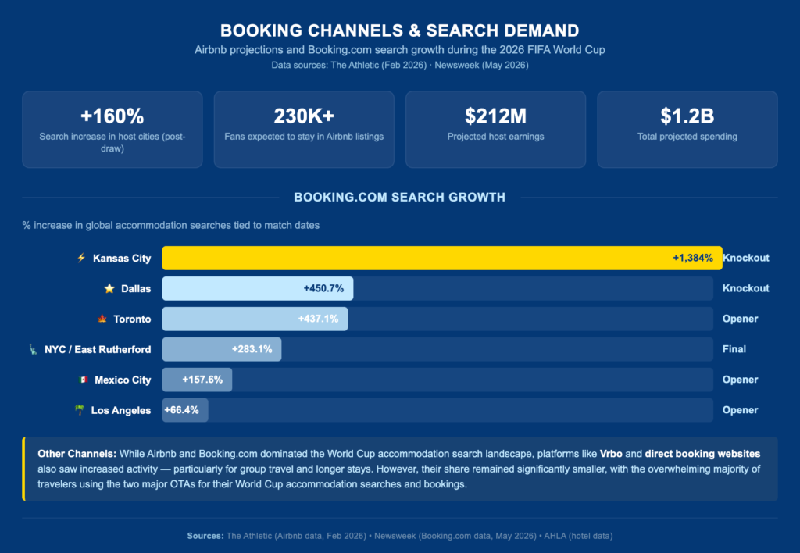Click the 'Knockout' tag on Kansas City row
This screenshot has height=553, width=800.
[746, 258]
